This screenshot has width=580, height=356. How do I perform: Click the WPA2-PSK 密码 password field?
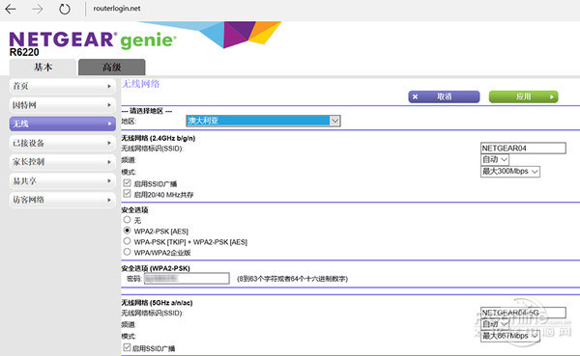point(187,279)
